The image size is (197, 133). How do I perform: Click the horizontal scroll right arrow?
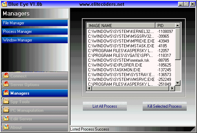point(172,88)
